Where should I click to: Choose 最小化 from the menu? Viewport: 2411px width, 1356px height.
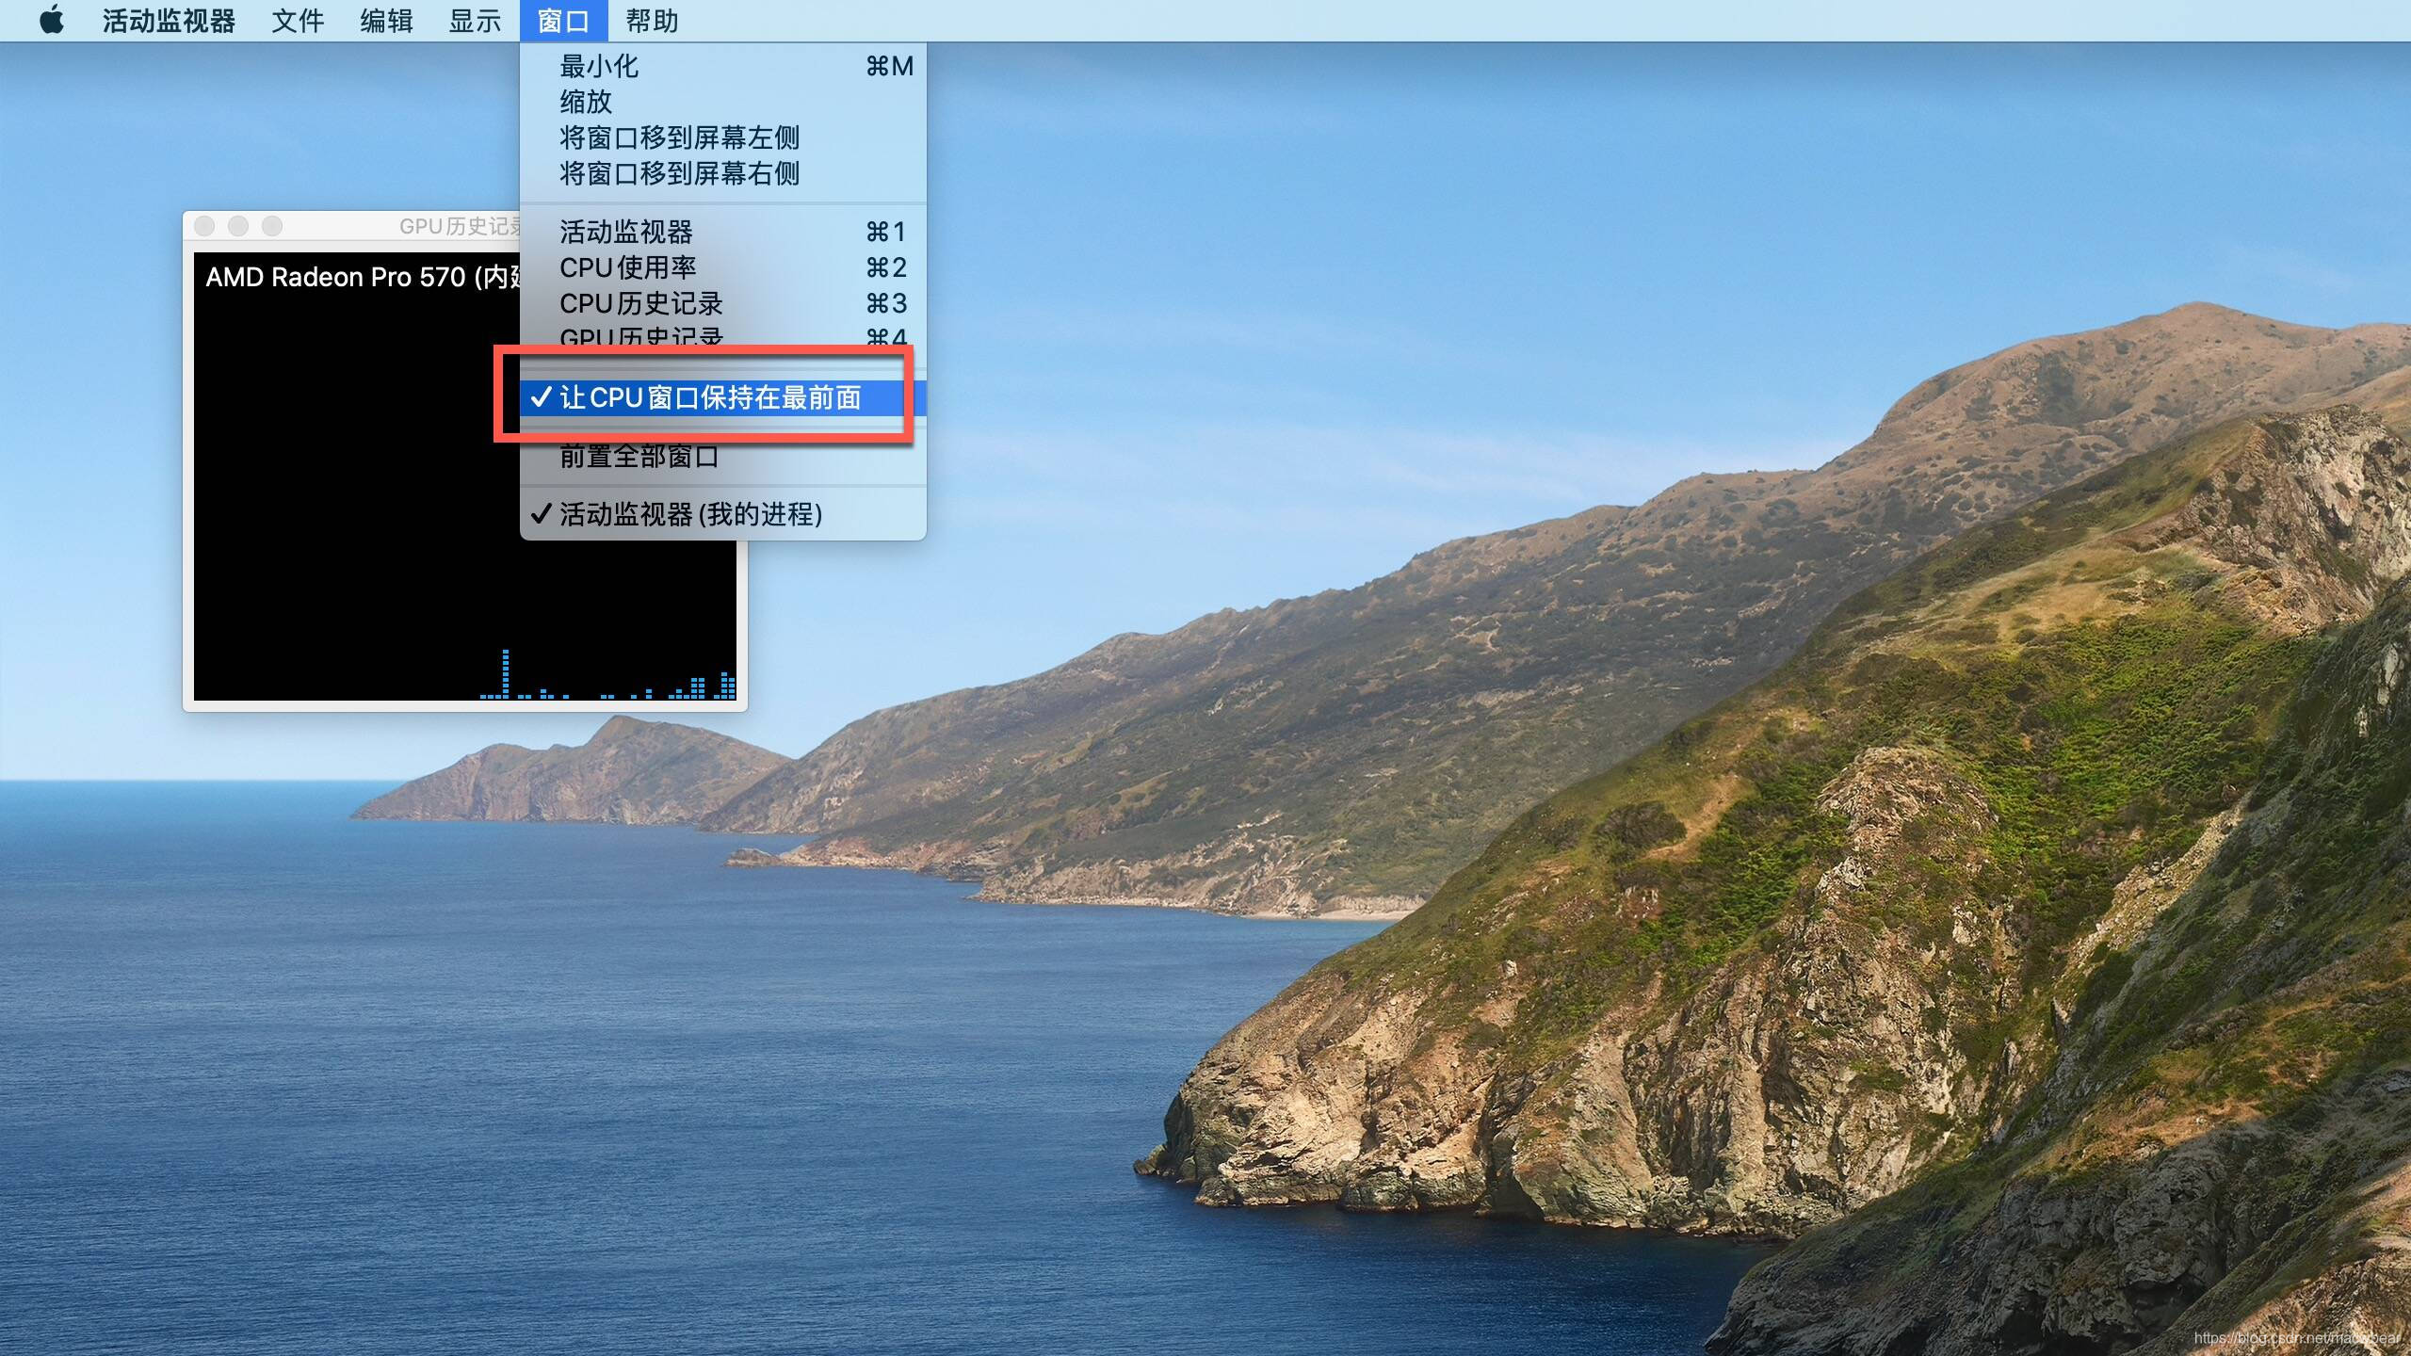pyautogui.click(x=599, y=66)
